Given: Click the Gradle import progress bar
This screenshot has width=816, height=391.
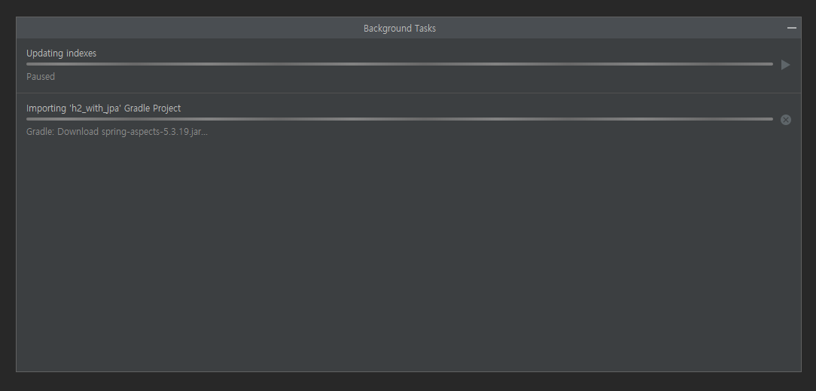Looking at the screenshot, I should (400, 119).
